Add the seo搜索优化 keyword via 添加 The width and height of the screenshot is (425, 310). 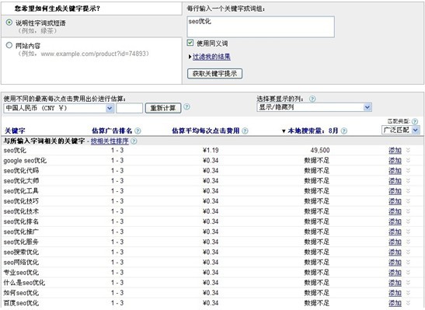(395, 253)
